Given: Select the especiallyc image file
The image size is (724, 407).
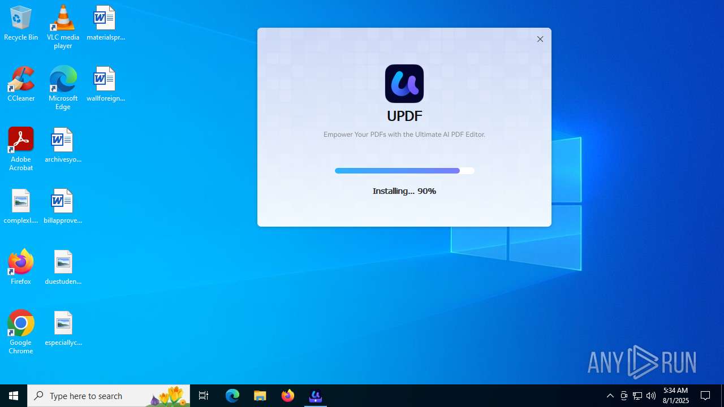Looking at the screenshot, I should (x=63, y=329).
